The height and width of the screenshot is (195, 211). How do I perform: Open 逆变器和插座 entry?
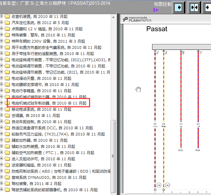[x=41, y=165]
